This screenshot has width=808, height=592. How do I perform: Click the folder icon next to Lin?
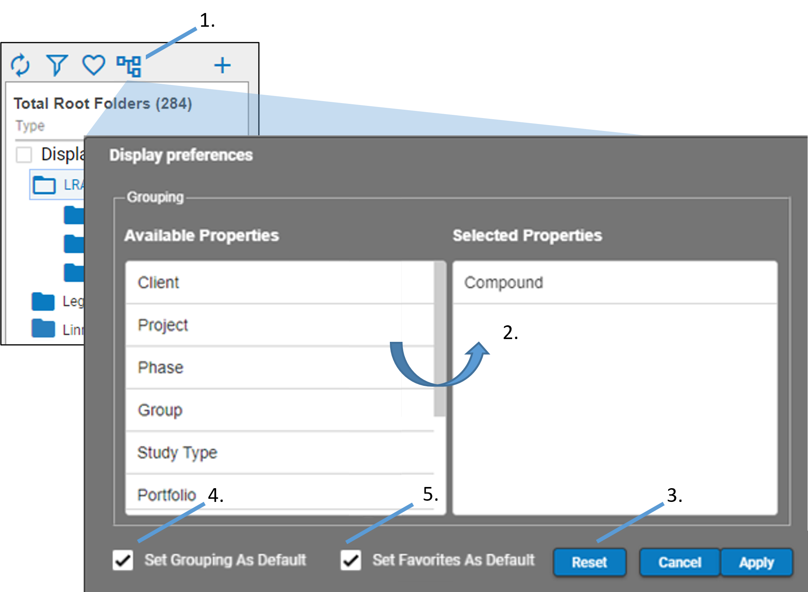pyautogui.click(x=43, y=329)
